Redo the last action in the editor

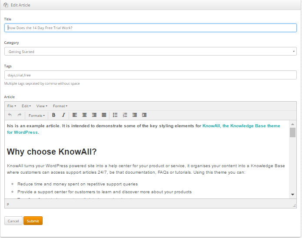pyautogui.click(x=19, y=115)
